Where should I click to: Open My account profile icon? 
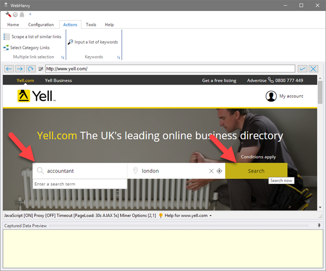[x=271, y=96]
